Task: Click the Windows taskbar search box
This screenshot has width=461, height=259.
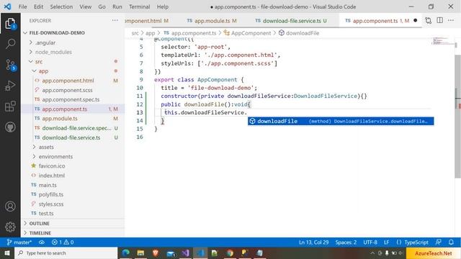Action: coord(66,253)
